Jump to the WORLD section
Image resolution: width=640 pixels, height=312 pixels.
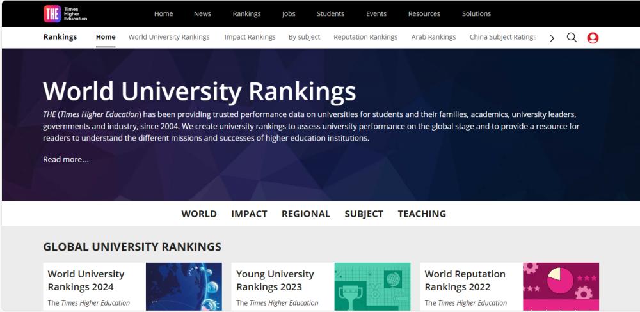click(199, 214)
